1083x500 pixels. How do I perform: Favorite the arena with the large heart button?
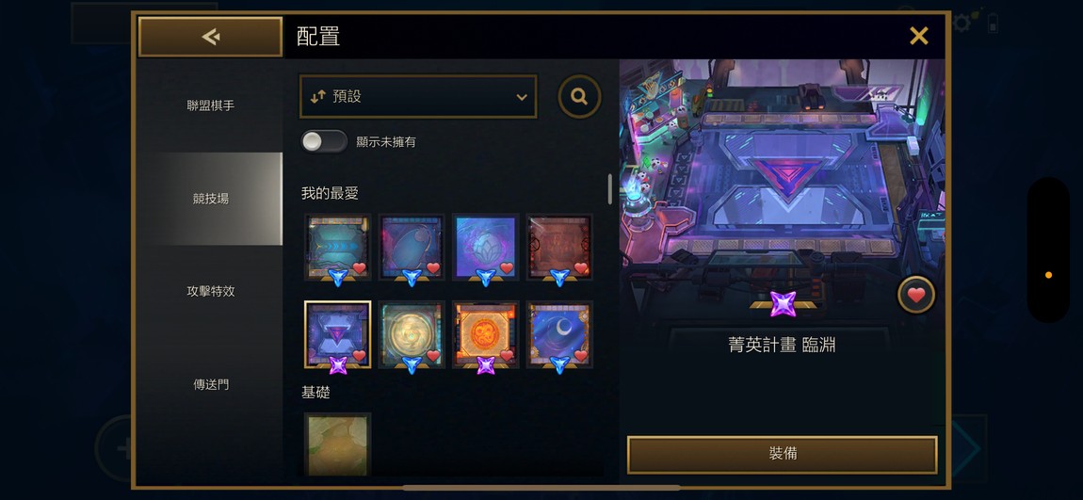916,296
